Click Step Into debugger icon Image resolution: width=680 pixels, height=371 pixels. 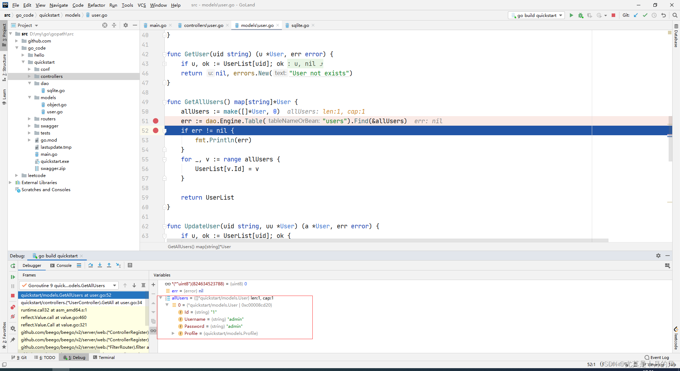click(x=100, y=265)
